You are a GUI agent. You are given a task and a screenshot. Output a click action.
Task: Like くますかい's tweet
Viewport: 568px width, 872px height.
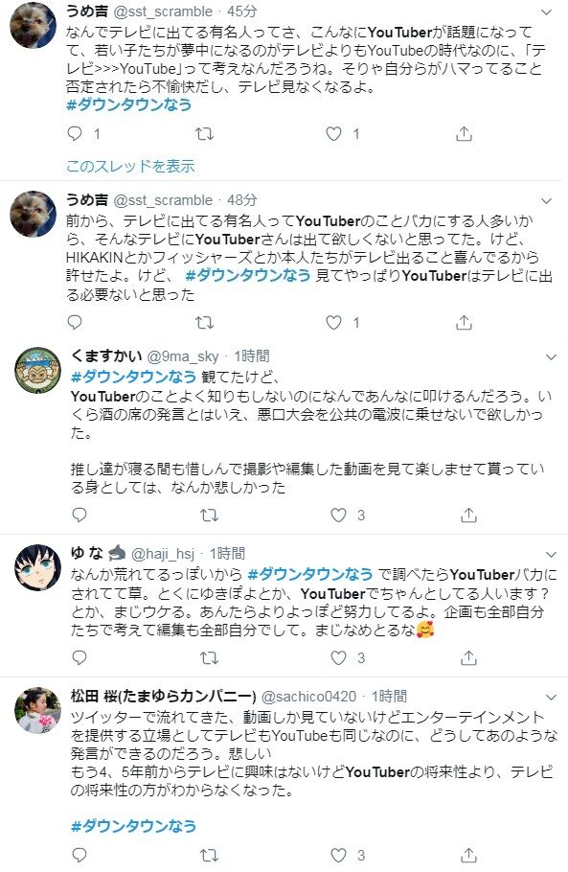[x=338, y=516]
